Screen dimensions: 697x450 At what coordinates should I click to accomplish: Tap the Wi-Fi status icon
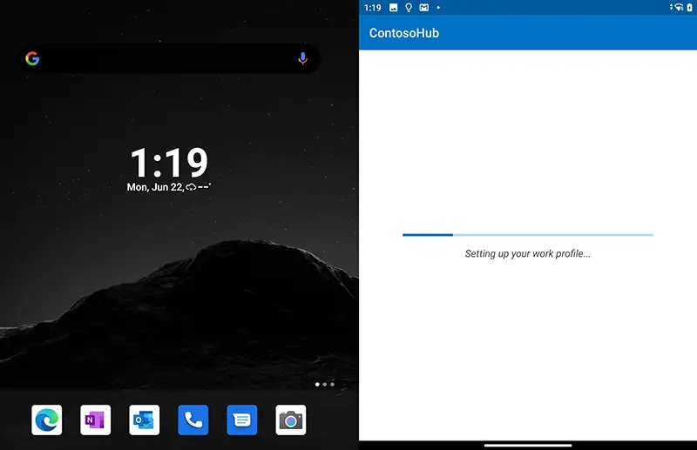pyautogui.click(x=678, y=7)
